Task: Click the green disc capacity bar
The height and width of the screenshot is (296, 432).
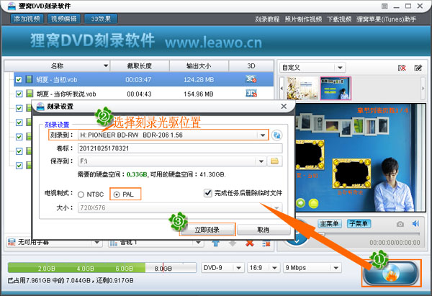Action: tap(102, 268)
